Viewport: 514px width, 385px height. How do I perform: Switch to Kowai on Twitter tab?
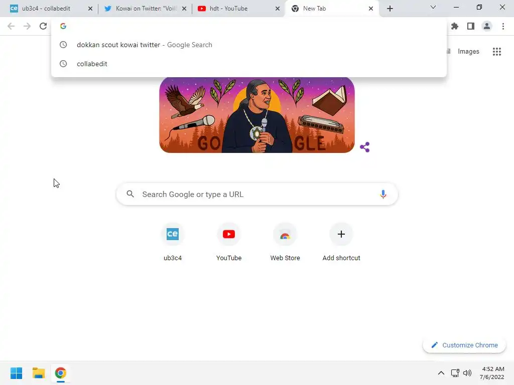(x=145, y=9)
